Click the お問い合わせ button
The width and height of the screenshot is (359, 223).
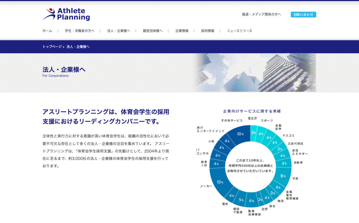303,15
